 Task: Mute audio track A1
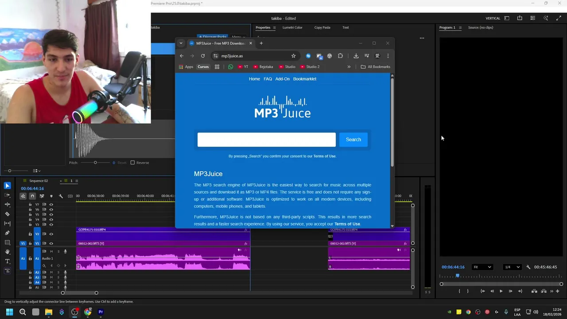(x=51, y=251)
